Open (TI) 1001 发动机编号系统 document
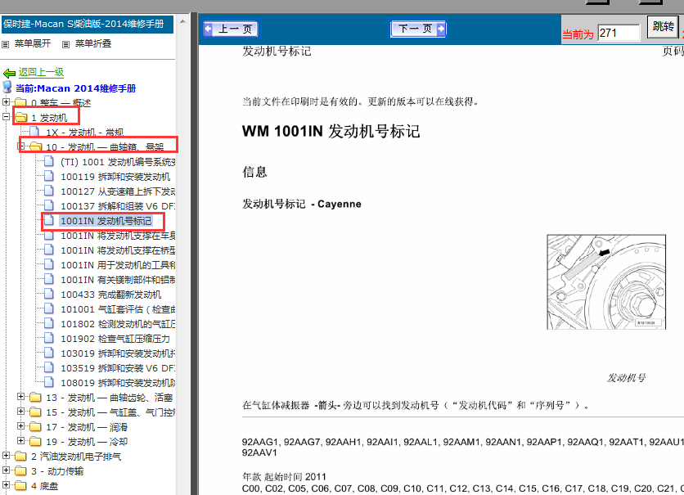This screenshot has width=684, height=495. click(118, 162)
